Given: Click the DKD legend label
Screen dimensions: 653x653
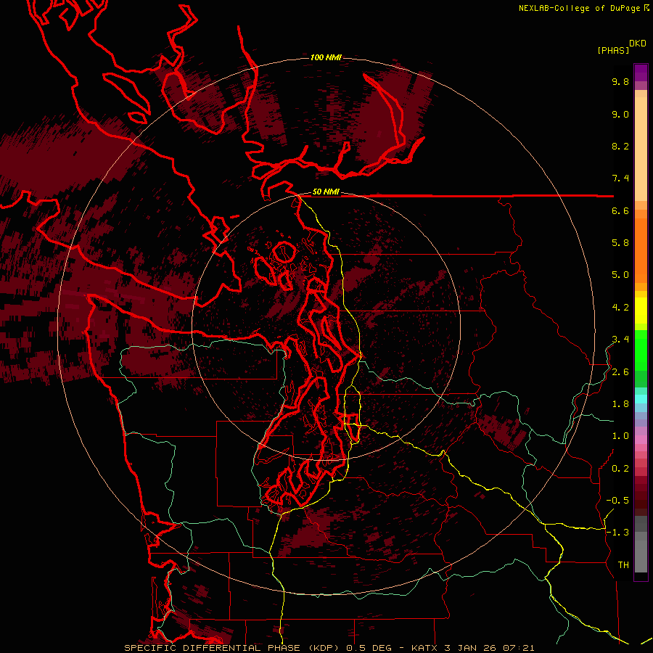Looking at the screenshot, I should click(x=638, y=44).
